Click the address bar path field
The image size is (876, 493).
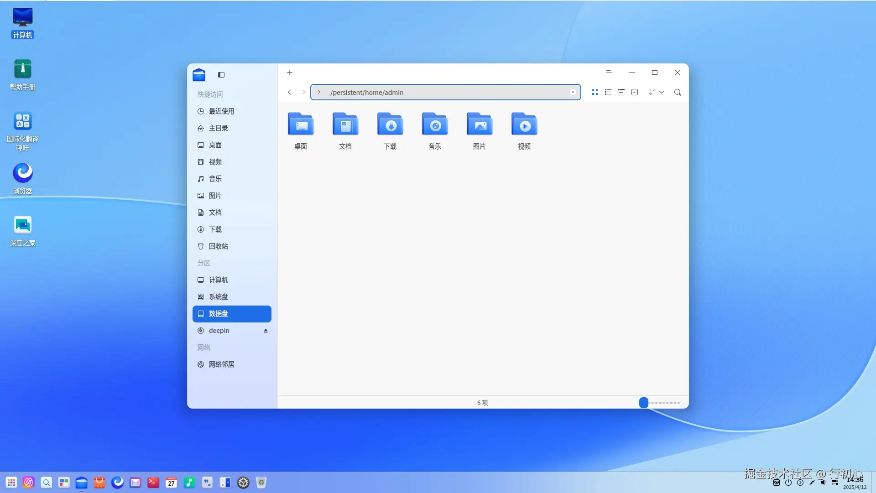pyautogui.click(x=445, y=92)
